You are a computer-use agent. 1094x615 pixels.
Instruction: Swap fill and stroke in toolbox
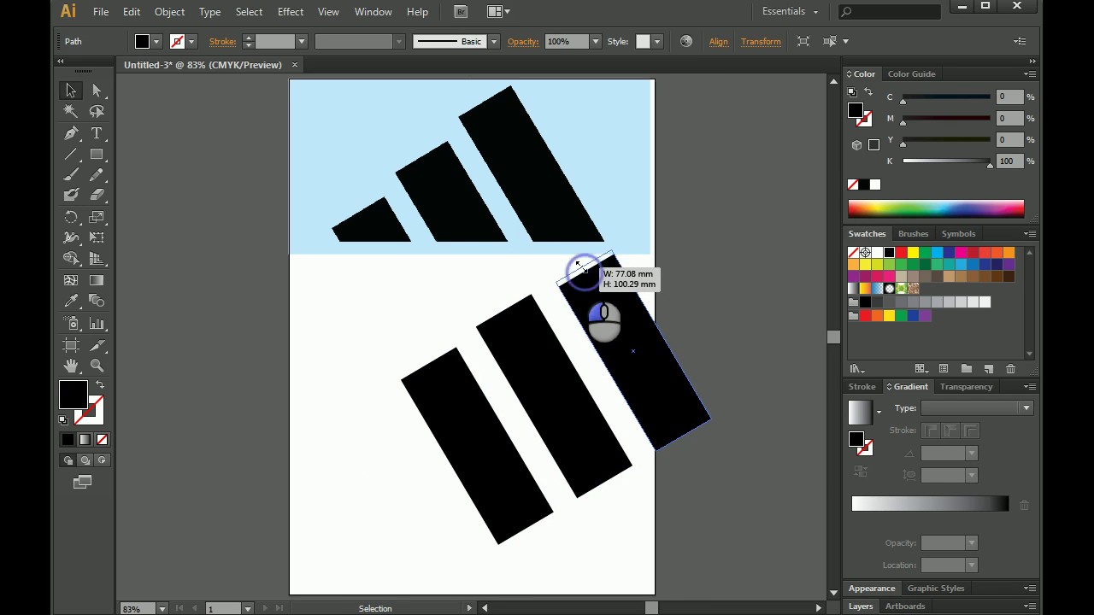point(100,385)
